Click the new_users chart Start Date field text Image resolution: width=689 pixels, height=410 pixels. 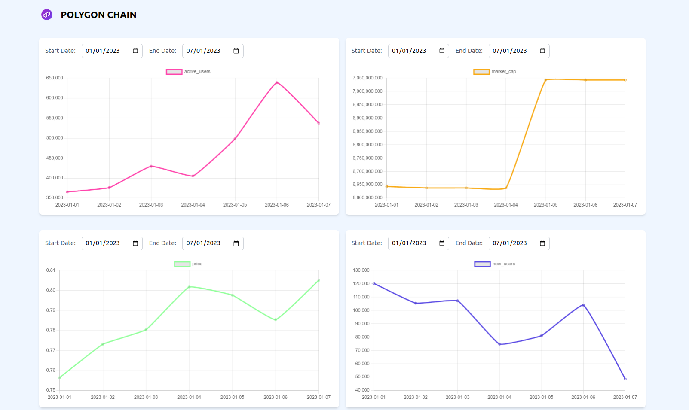(409, 243)
